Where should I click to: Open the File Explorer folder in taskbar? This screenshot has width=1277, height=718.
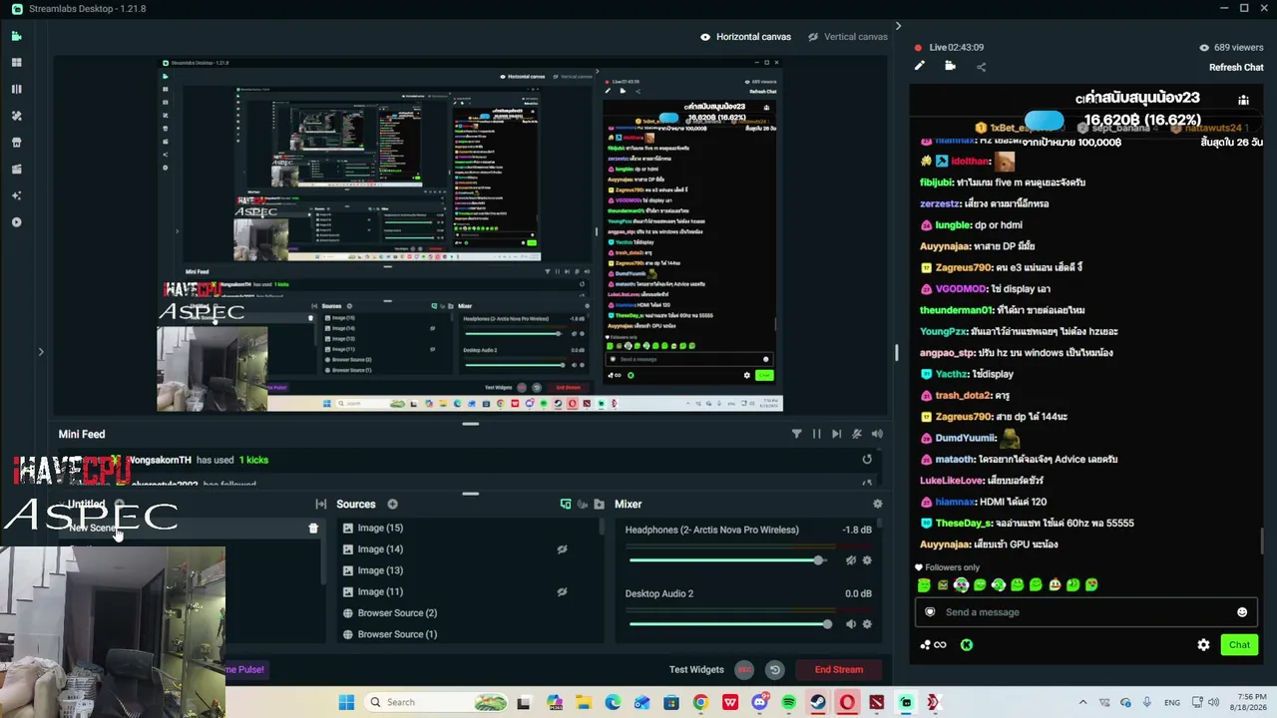(x=584, y=702)
